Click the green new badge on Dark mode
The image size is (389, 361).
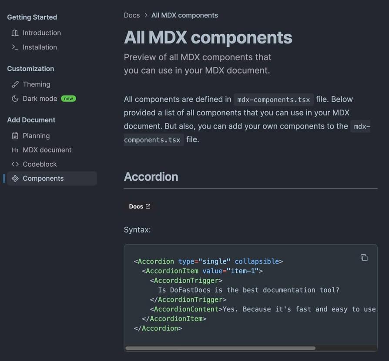point(68,98)
